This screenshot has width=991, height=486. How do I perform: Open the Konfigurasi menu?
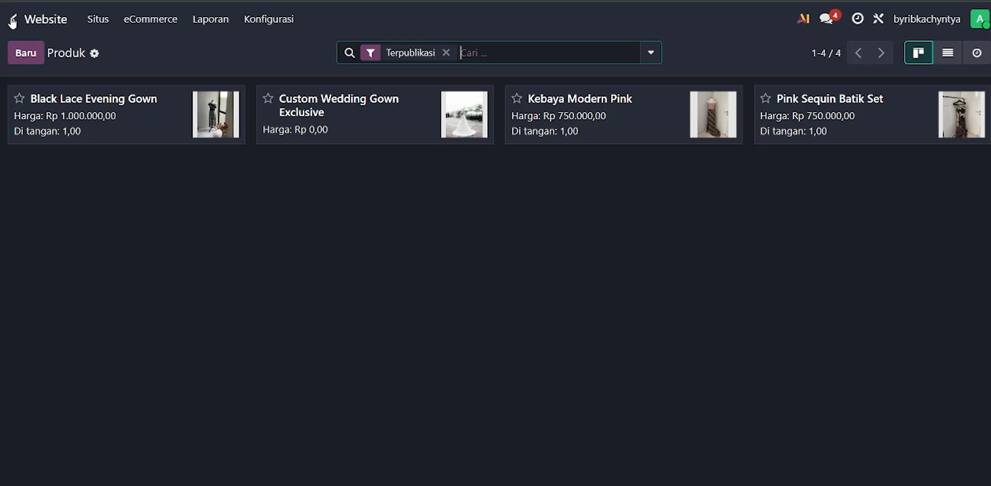click(269, 19)
